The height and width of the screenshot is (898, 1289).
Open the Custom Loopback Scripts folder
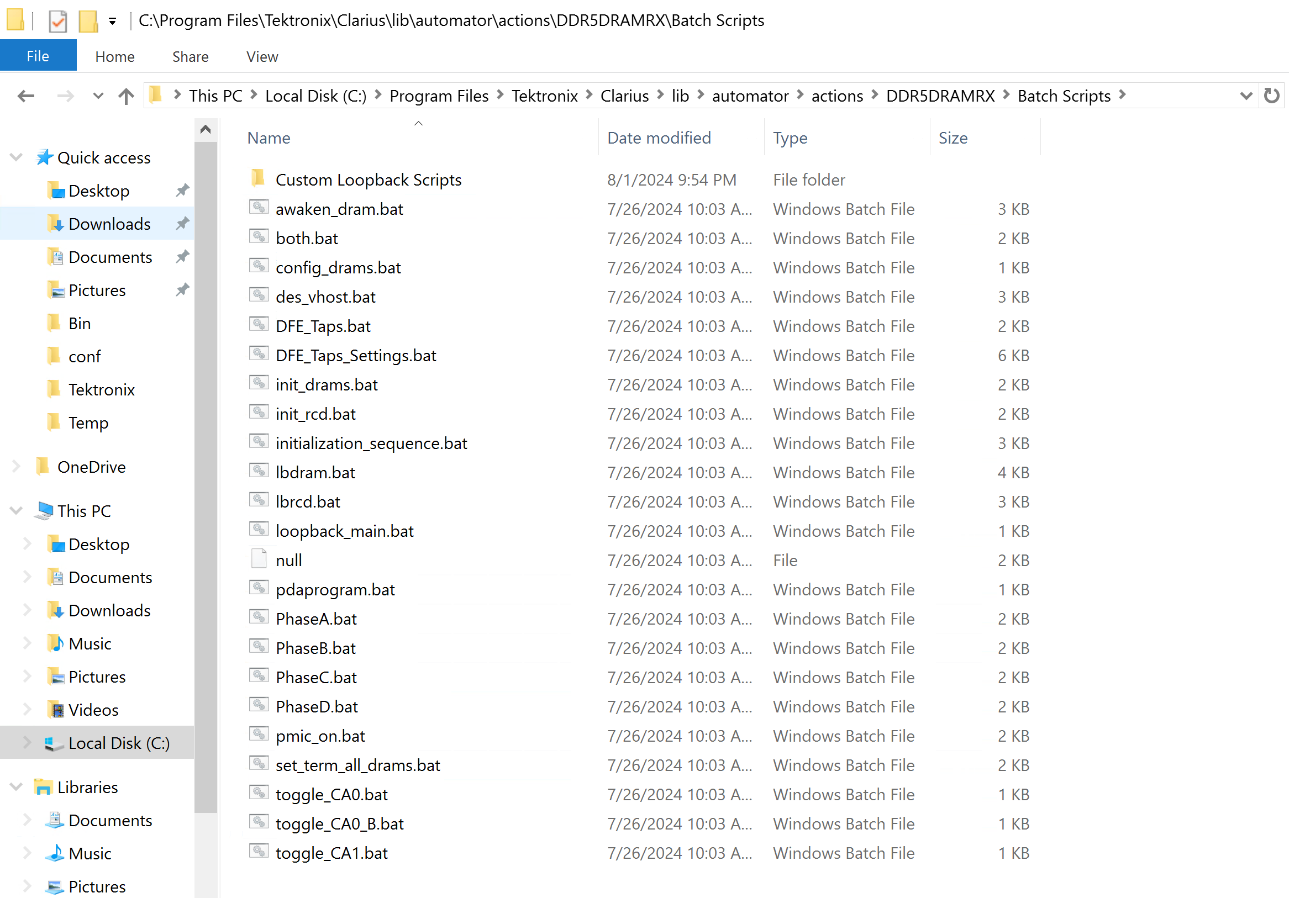click(x=368, y=179)
